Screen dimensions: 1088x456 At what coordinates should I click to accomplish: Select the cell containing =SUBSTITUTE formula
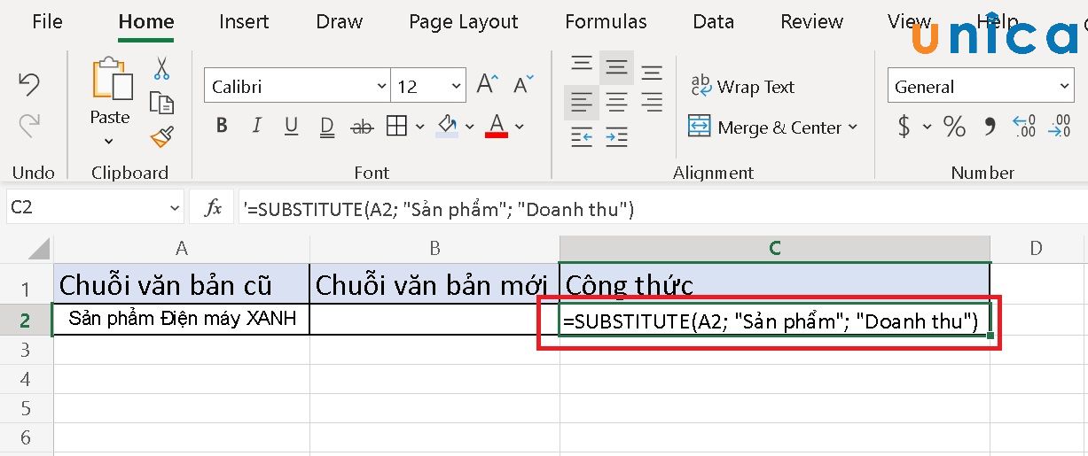click(x=775, y=321)
